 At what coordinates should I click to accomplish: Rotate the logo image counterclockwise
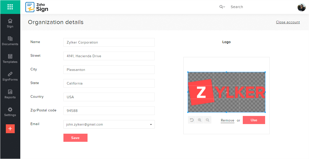tap(192, 120)
